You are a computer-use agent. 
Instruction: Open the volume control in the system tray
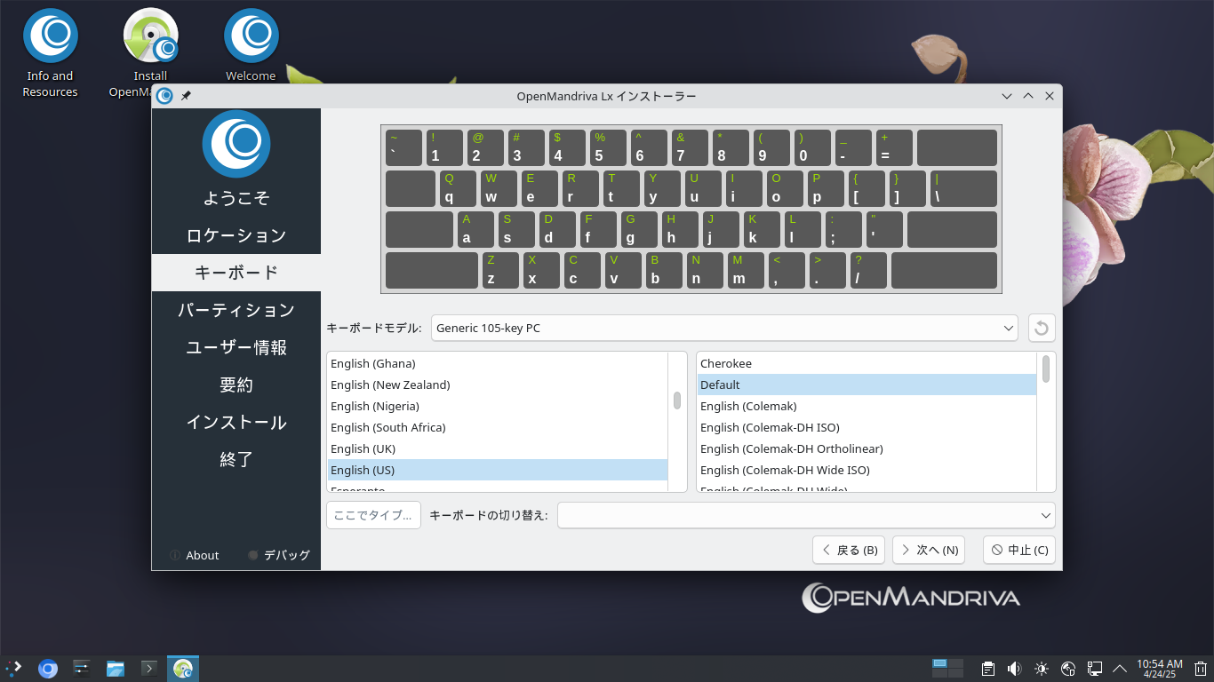tap(1014, 669)
